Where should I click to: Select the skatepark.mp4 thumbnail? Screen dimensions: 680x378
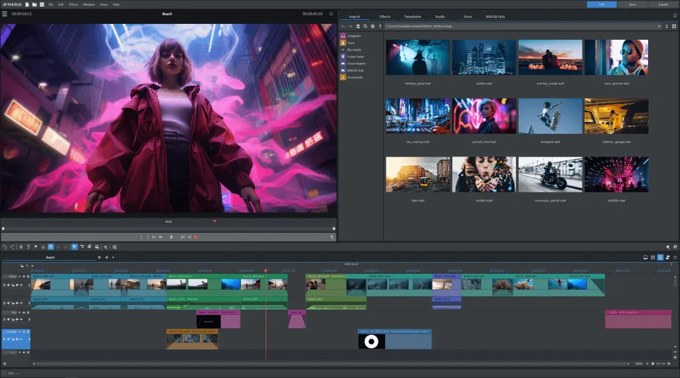click(x=550, y=117)
